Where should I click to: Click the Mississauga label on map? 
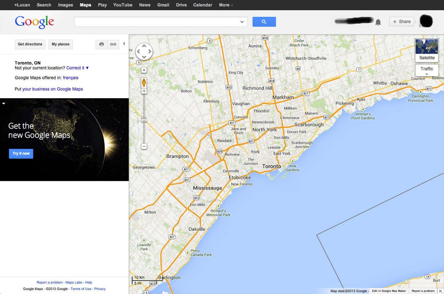tap(208, 188)
